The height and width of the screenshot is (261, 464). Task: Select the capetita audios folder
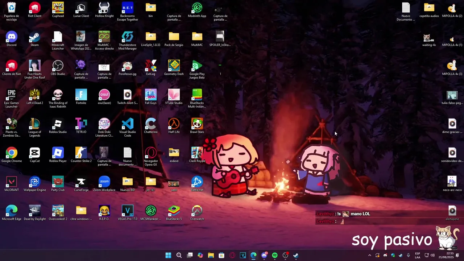429,10
